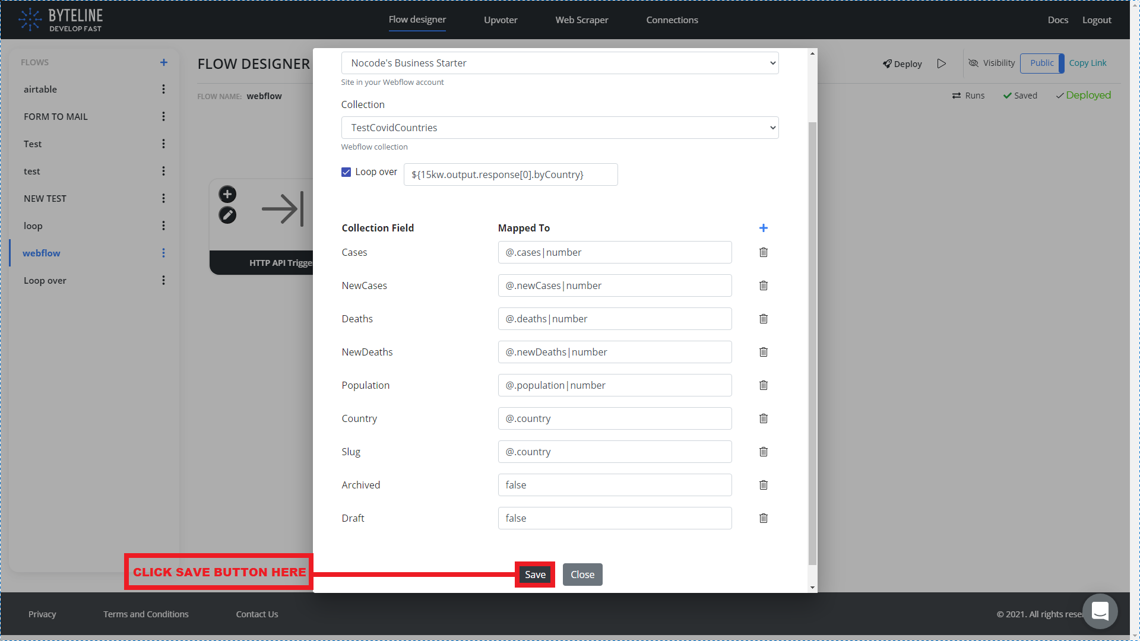
Task: Delete the Deaths field mapping
Action: pos(764,319)
